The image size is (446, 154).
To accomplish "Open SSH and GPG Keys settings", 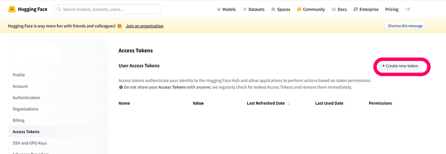I will click(x=58, y=143).
